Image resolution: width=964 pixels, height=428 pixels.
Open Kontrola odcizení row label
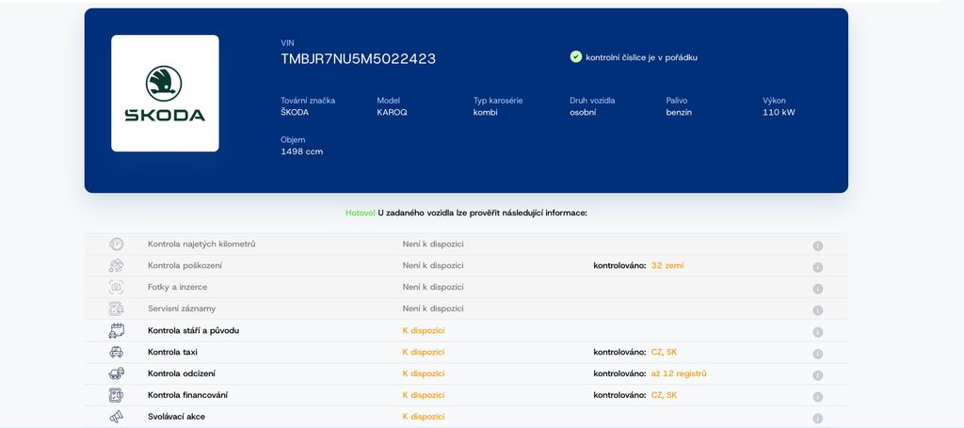click(182, 373)
